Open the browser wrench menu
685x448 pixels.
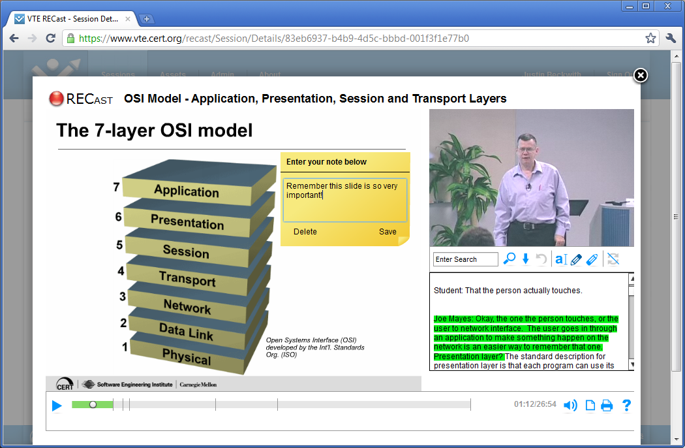[671, 38]
